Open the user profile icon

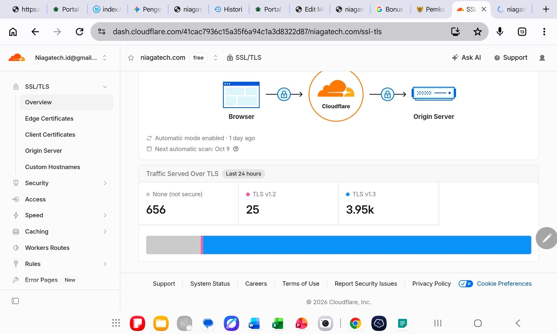click(x=542, y=58)
